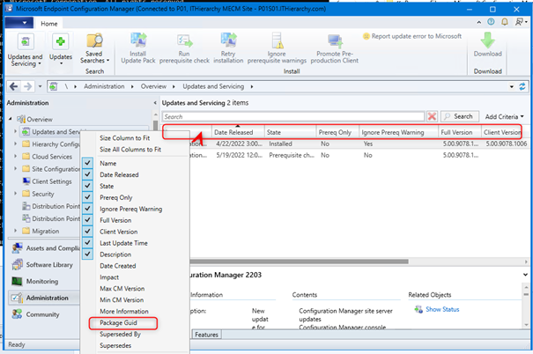Click Install Update Pack icon
The height and width of the screenshot is (354, 533).
click(x=138, y=41)
